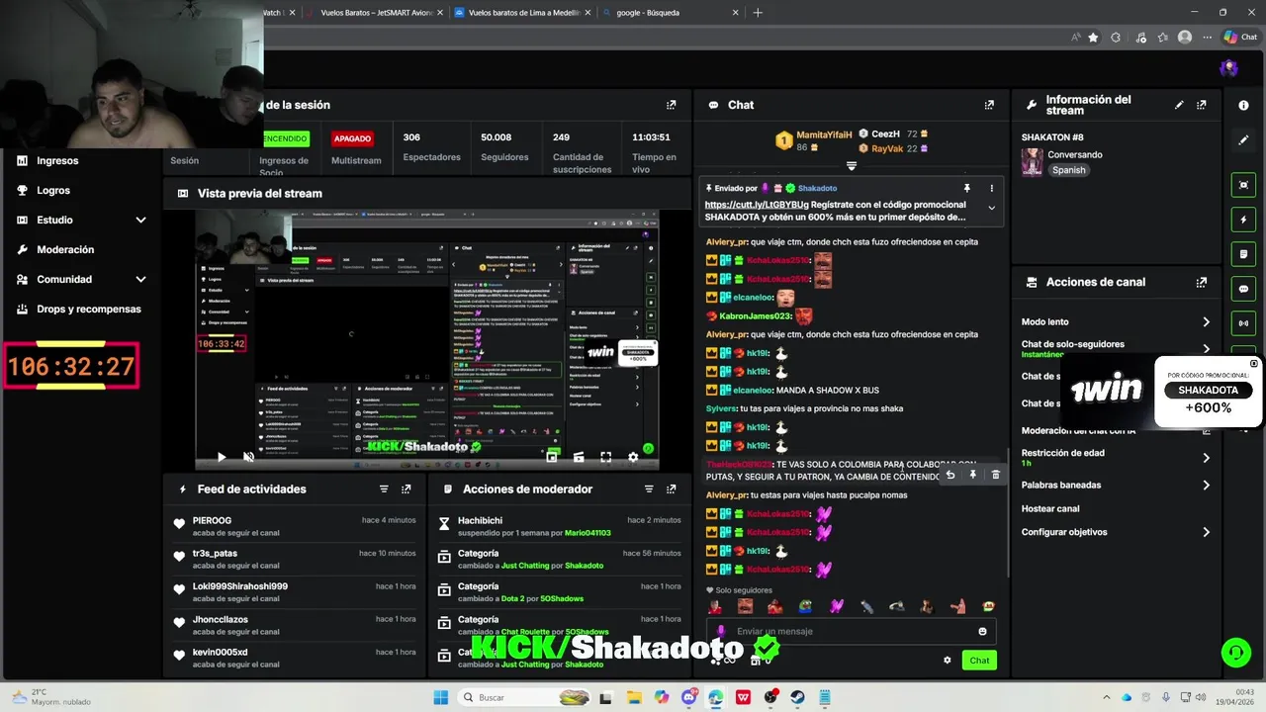Focus the Enviar un mensaje field

851,631
